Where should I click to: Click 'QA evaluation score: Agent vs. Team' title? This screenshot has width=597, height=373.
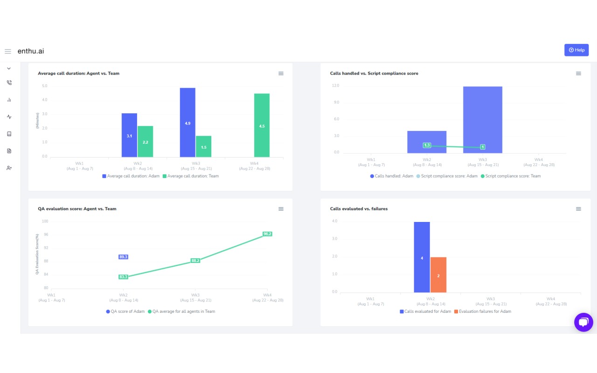(77, 209)
